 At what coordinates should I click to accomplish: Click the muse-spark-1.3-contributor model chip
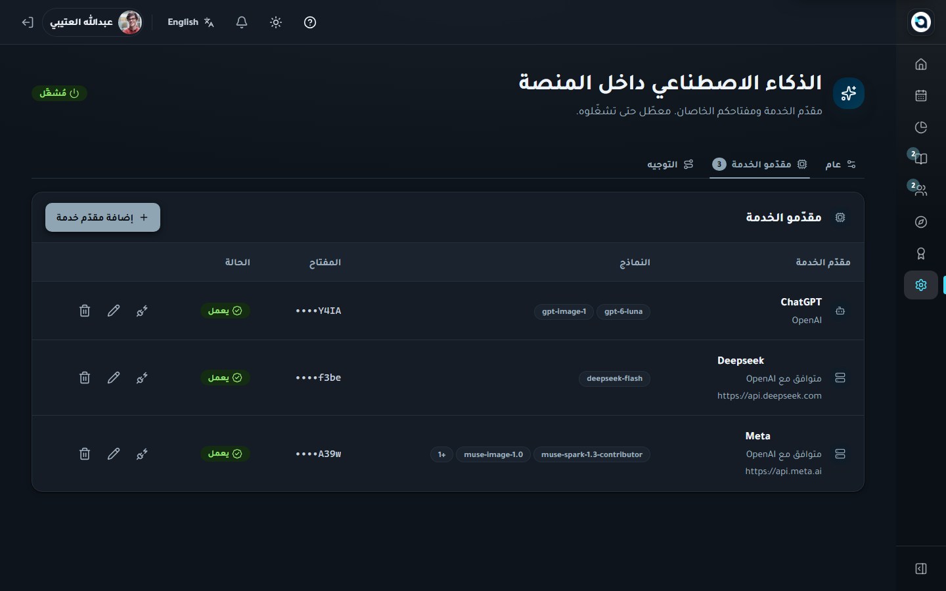click(592, 454)
